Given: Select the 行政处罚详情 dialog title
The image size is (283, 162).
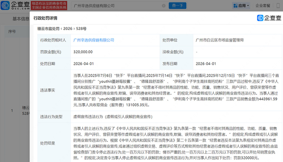Looking at the screenshot, I should point(45,18).
